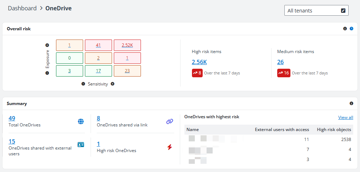Click plus icon above the Exposure label
The height and width of the screenshot is (172, 360).
coord(47,45)
